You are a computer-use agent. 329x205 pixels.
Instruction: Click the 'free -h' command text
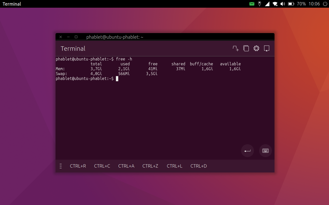[x=124, y=59]
